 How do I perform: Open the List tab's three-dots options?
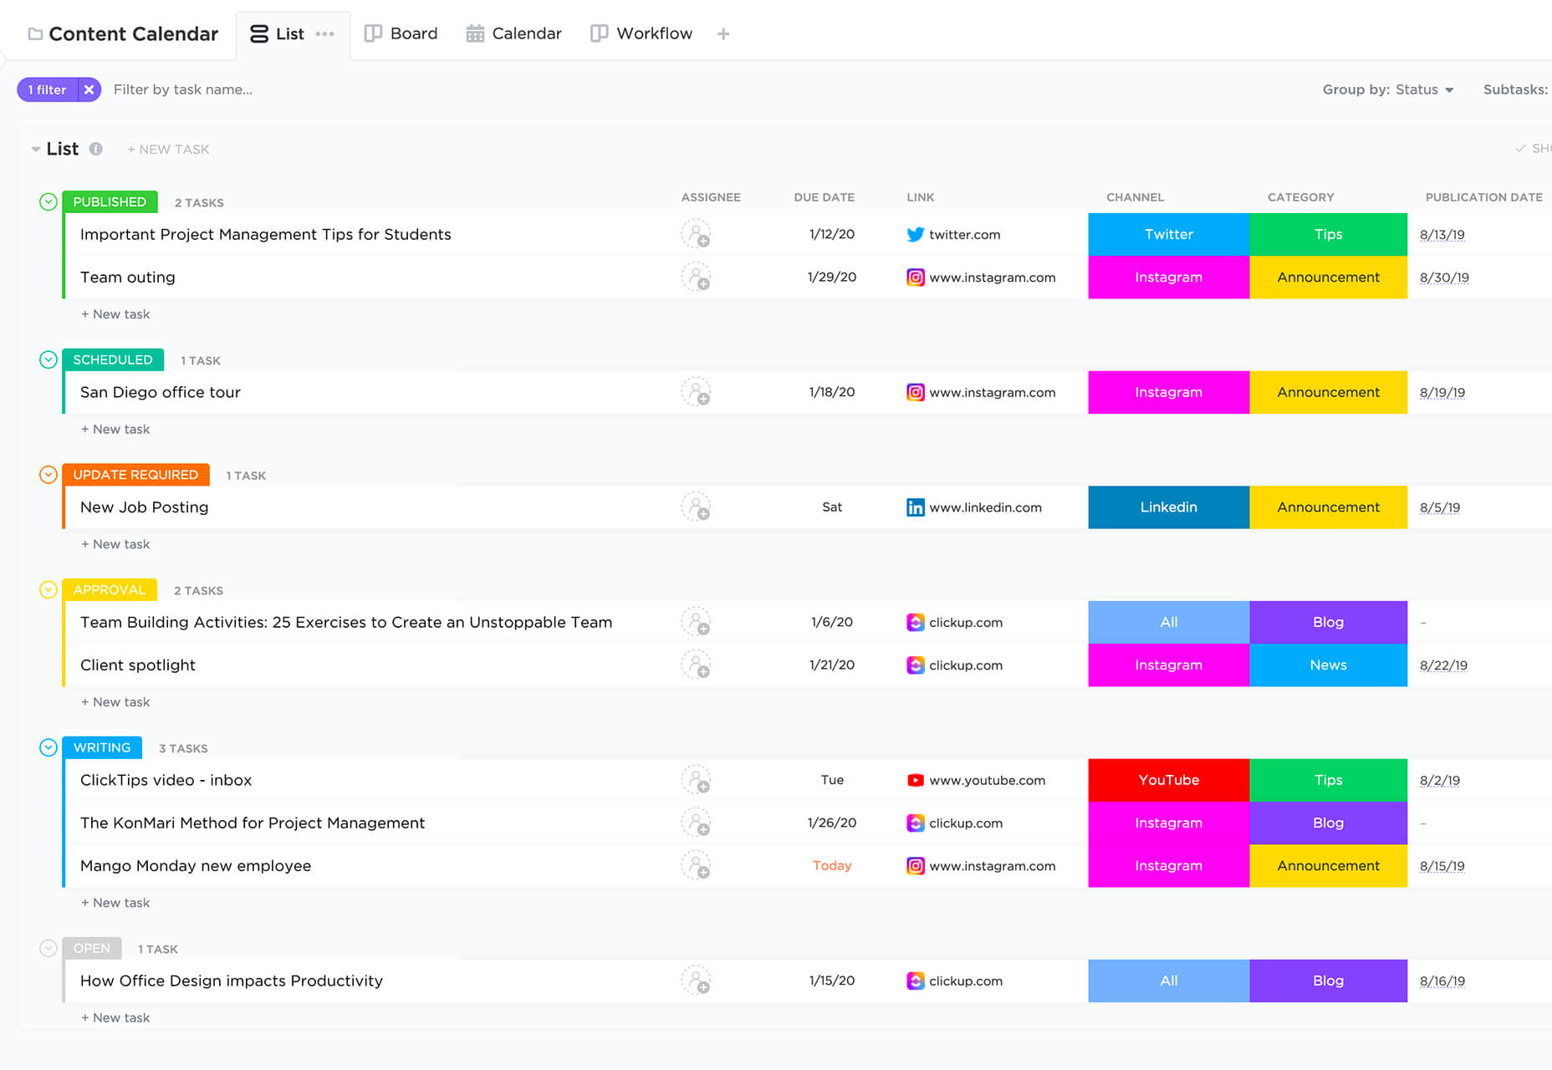(325, 33)
